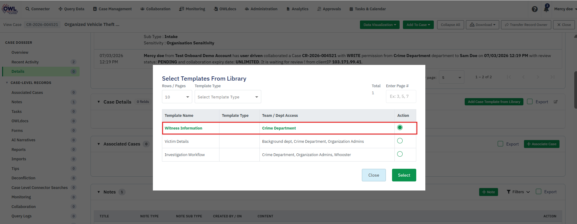Collapse the Case-Level Records tree group
Image resolution: width=577 pixels, height=224 pixels.
pyautogui.click(x=7, y=83)
